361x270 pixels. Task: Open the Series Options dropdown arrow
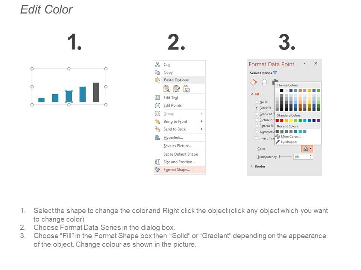click(275, 73)
